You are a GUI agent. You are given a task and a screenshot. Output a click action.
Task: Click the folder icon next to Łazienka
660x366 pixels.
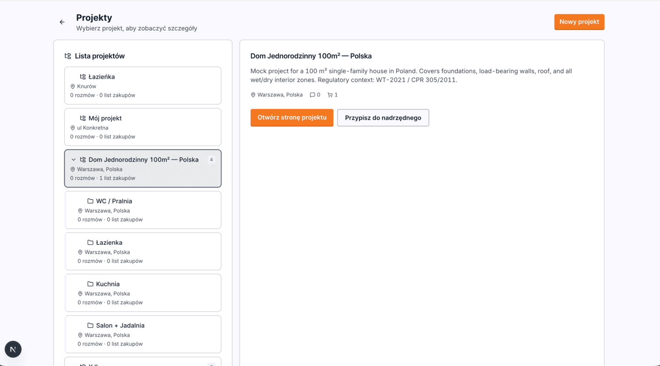90,242
